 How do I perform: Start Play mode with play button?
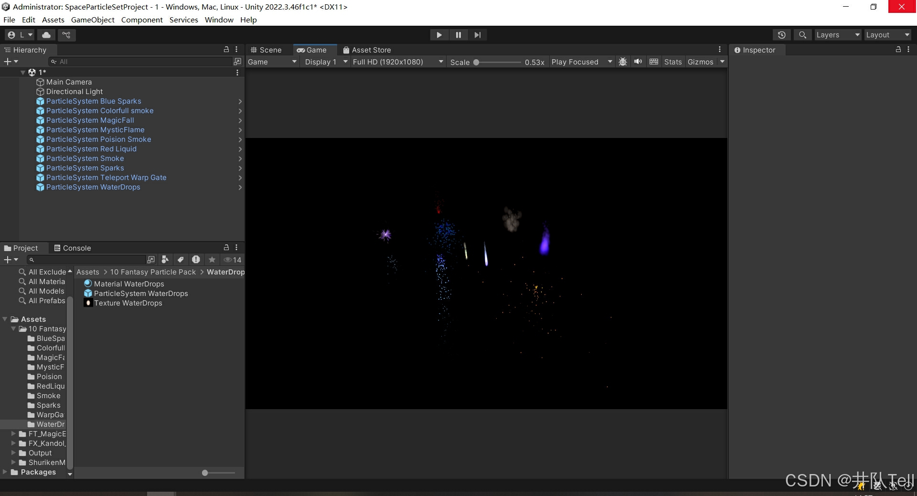pos(439,35)
